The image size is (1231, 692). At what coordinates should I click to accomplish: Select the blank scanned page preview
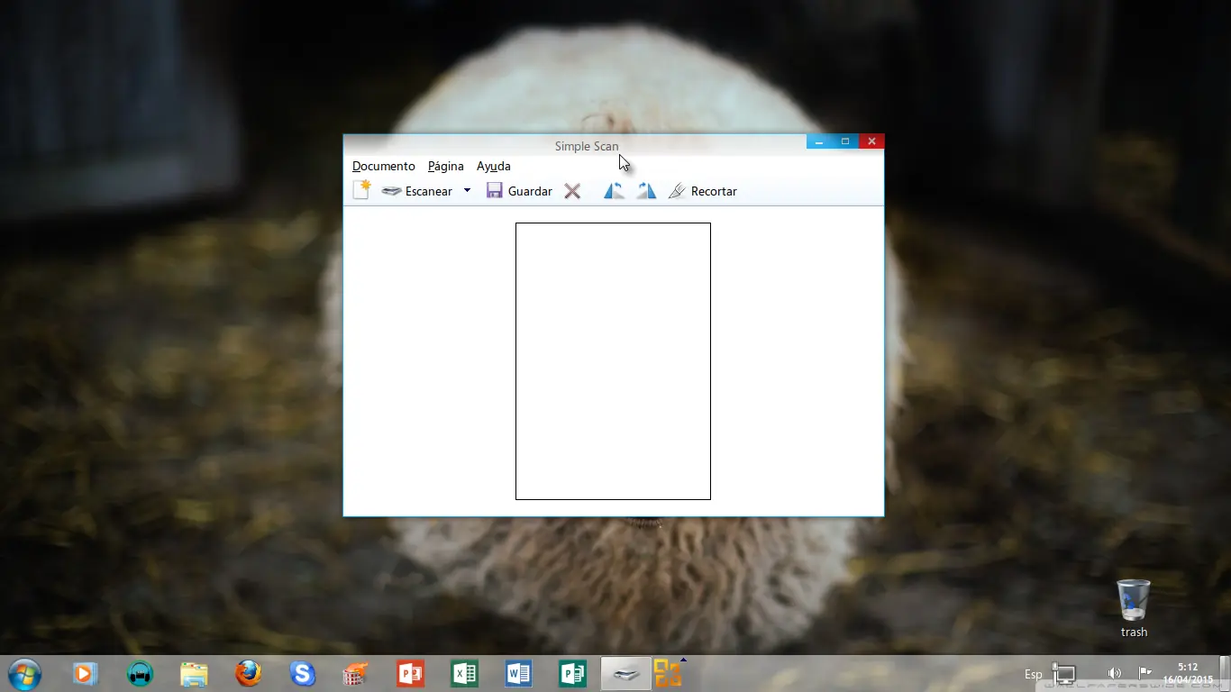tap(613, 361)
